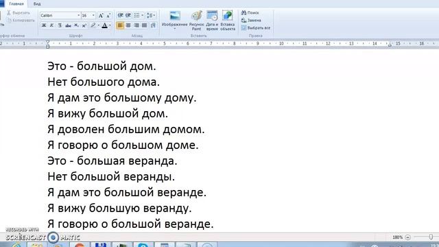This screenshot has width=439, height=247.
Task: Toggle bold (Ж) formatting
Action: tap(44, 25)
